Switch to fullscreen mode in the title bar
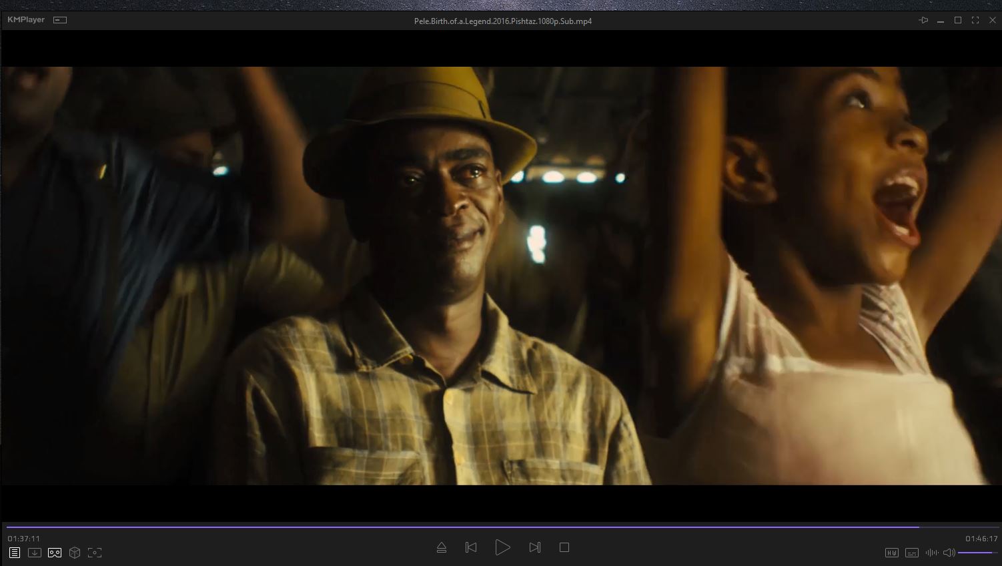The width and height of the screenshot is (1002, 566). [975, 21]
